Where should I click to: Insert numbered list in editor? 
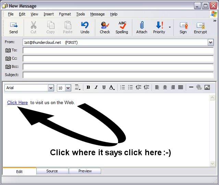pos(122,87)
